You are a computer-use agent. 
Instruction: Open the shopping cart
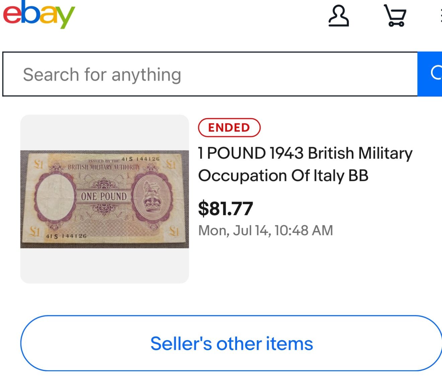395,15
